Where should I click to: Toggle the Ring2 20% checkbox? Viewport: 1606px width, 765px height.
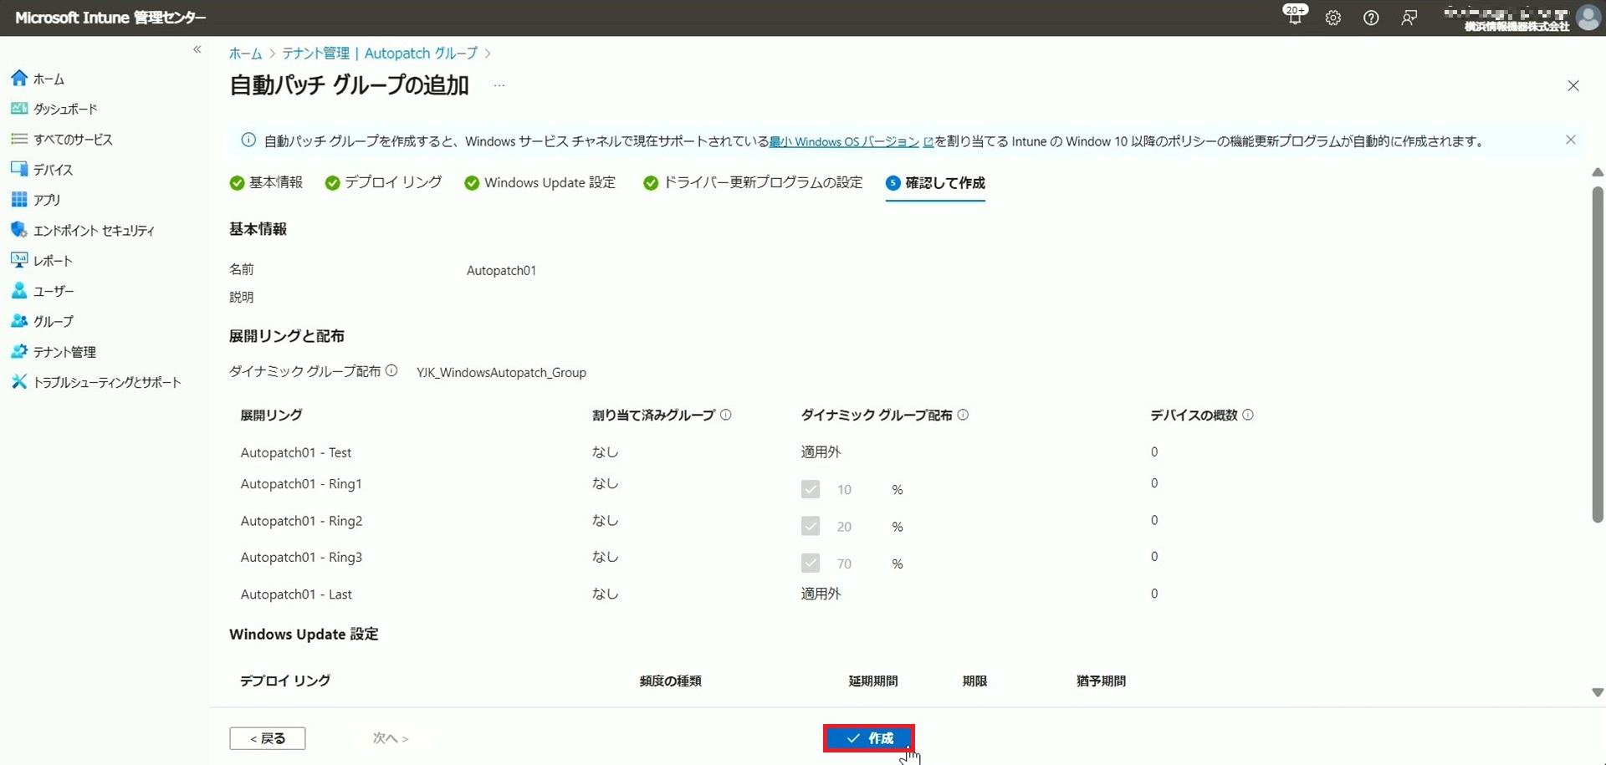[x=811, y=526]
